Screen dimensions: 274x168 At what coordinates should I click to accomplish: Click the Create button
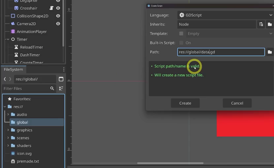(185, 103)
